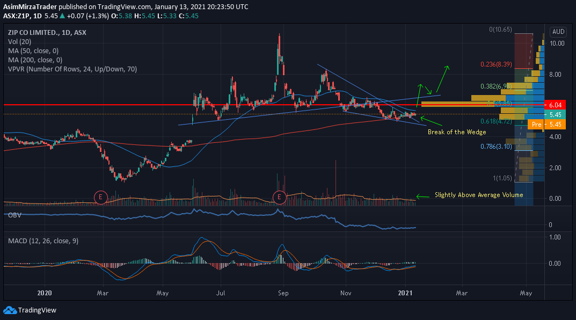Select the AUD currency label
This screenshot has height=320, width=576.
tap(558, 32)
